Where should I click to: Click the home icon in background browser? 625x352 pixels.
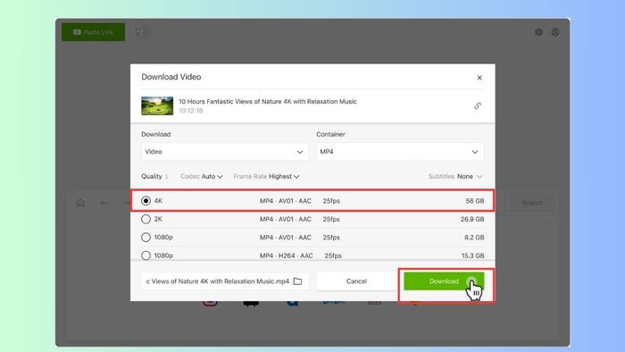click(x=80, y=203)
